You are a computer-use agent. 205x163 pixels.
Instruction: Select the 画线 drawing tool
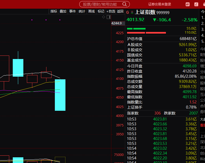point(92,11)
